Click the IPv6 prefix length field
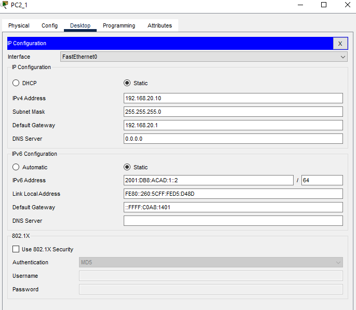Viewport: 356px width, 310px height. coord(322,180)
